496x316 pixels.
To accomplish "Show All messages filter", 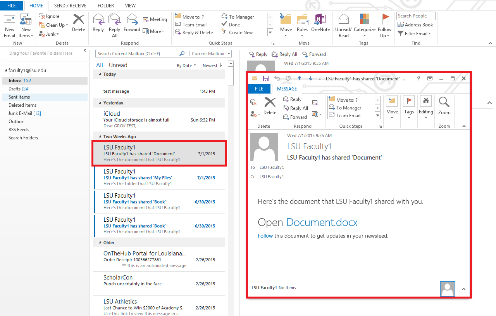I will [100, 65].
